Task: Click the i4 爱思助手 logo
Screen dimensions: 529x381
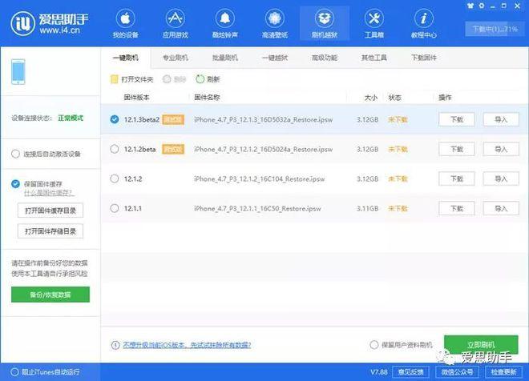Action: click(x=50, y=23)
